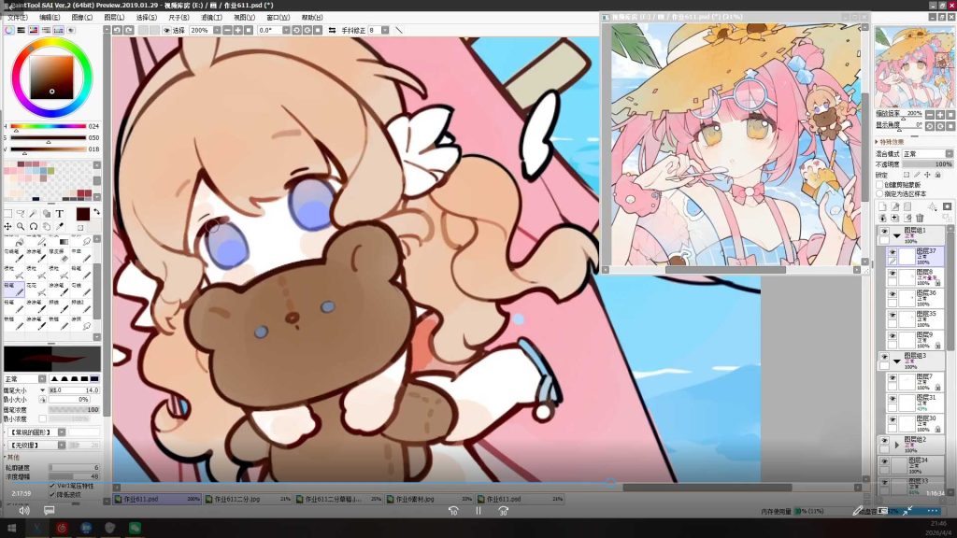Flip canvas horizontally icon
The height and width of the screenshot is (538, 957).
(x=332, y=30)
